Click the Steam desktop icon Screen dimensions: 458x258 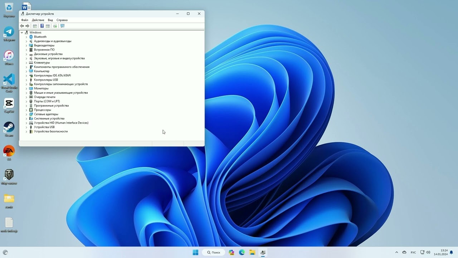pos(9,128)
